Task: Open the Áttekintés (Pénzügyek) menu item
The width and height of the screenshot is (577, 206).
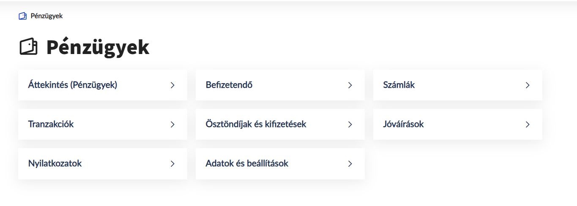Action: 73,85
